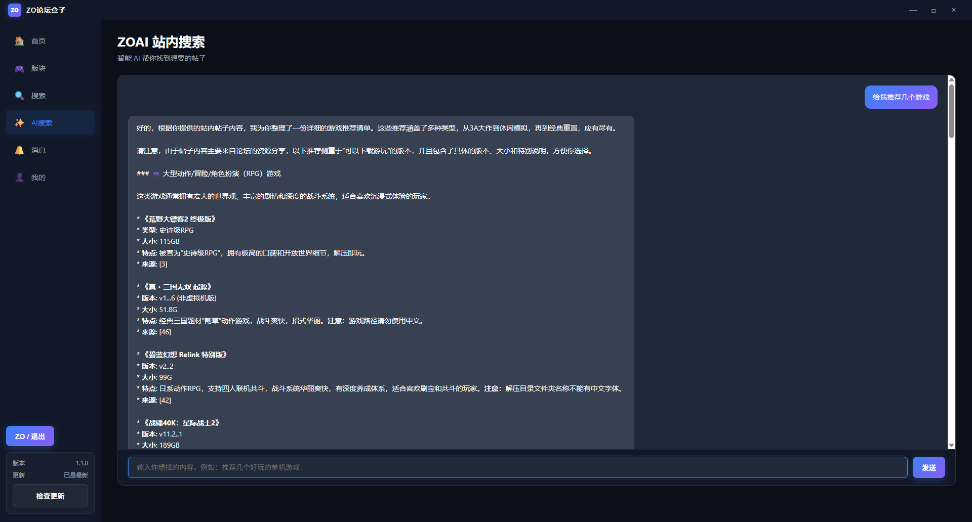Click the game emoji in RPG heading
972x522 pixels.
156,174
